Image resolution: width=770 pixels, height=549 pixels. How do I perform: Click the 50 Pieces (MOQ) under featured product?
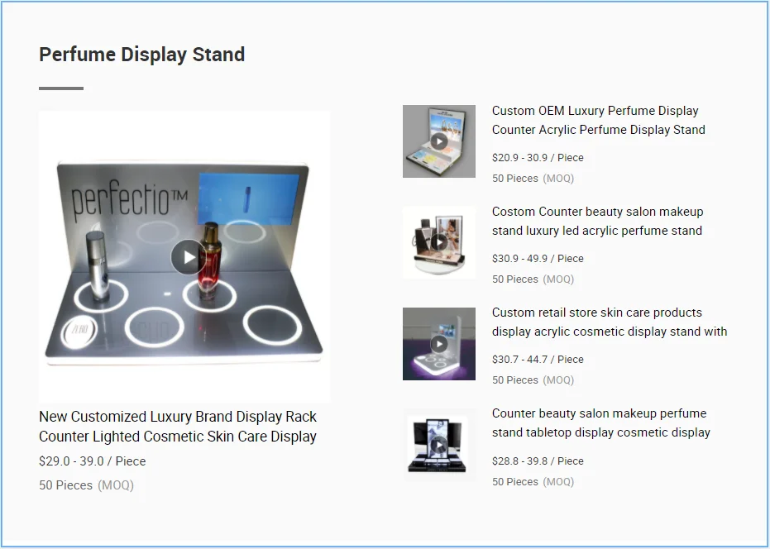86,485
